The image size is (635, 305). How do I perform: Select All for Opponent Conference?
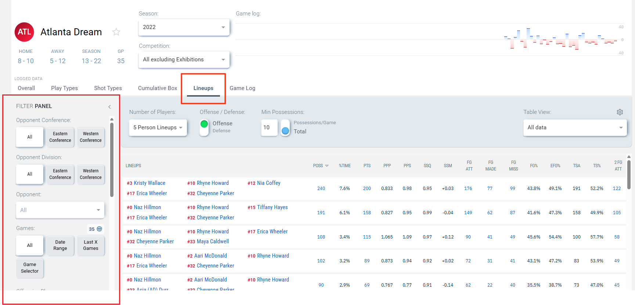(30, 137)
